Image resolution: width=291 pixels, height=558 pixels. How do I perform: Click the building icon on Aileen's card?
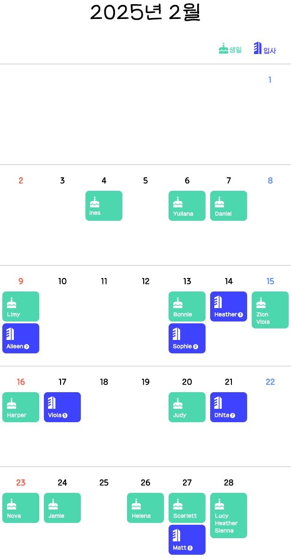pyautogui.click(x=11, y=334)
